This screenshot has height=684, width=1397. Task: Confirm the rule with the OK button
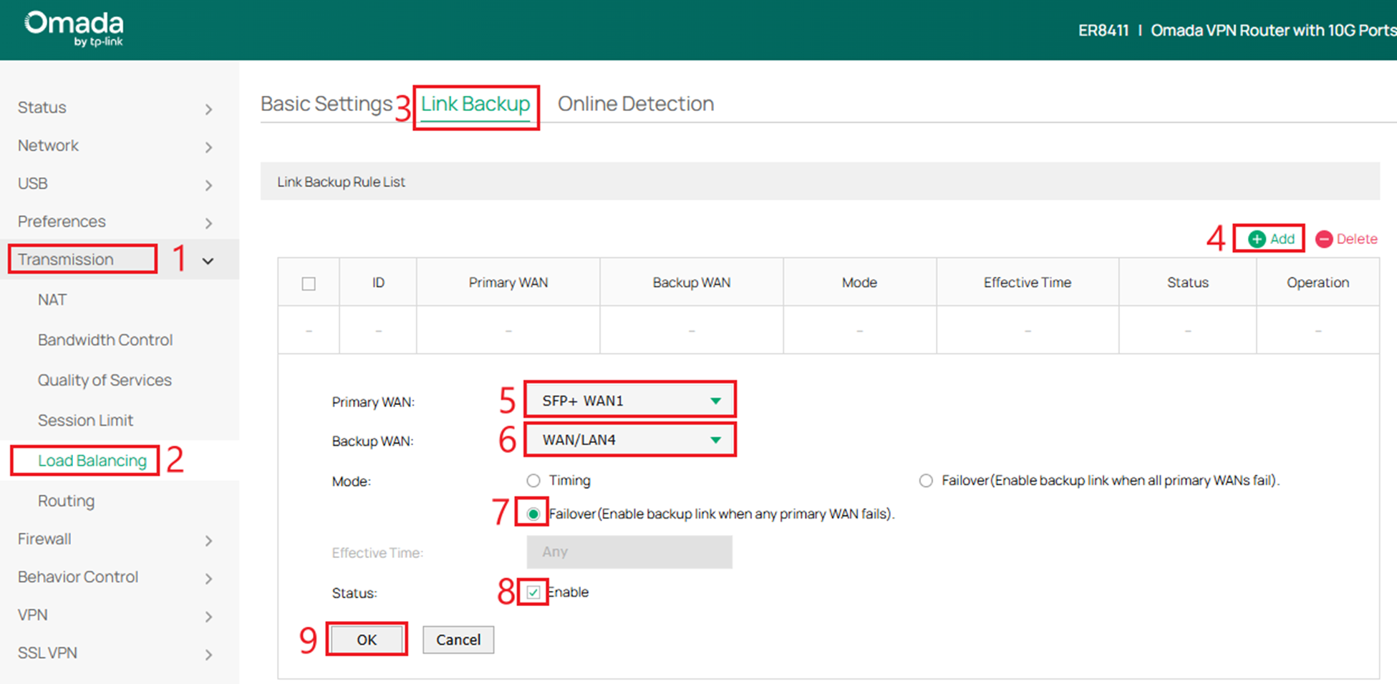[367, 639]
